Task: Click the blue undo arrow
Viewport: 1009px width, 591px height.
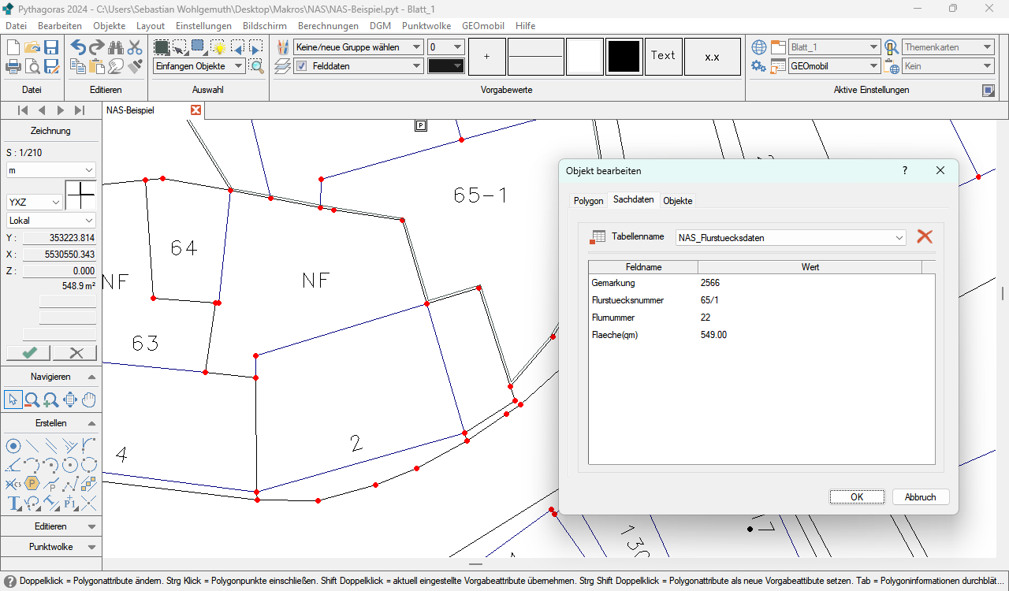Action: tap(78, 47)
